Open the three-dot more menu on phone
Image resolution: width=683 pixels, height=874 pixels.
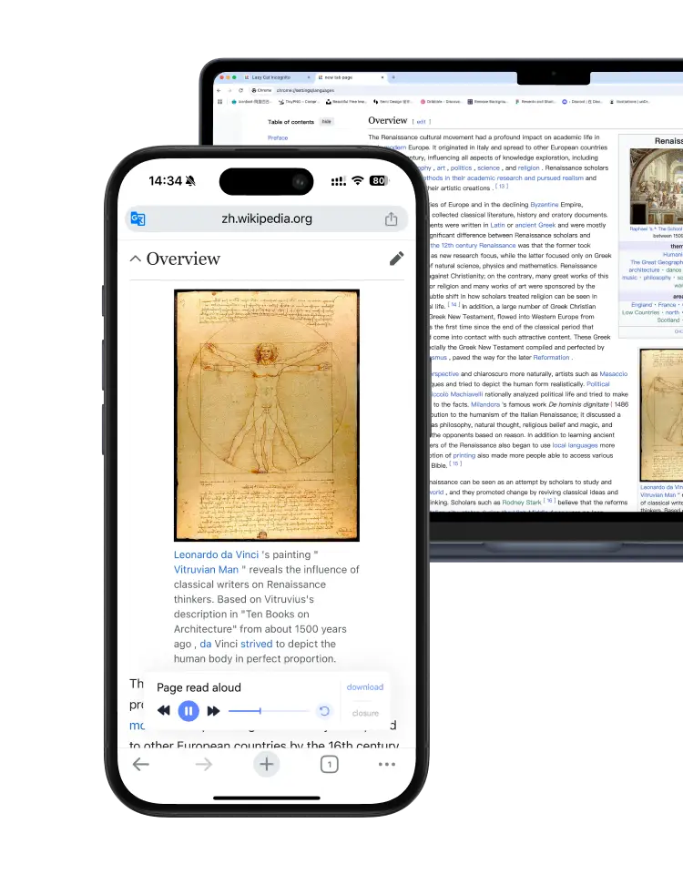pos(387,764)
